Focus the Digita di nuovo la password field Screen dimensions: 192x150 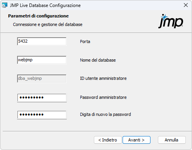tap(42, 115)
